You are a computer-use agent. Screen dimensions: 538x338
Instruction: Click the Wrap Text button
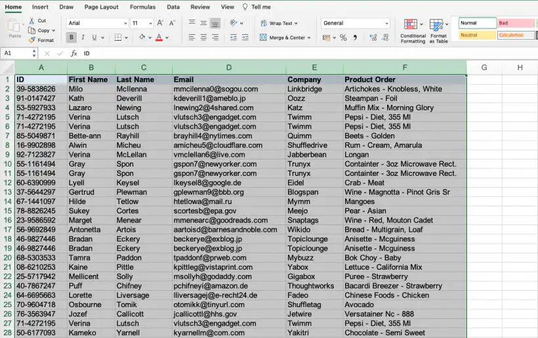pyautogui.click(x=279, y=23)
